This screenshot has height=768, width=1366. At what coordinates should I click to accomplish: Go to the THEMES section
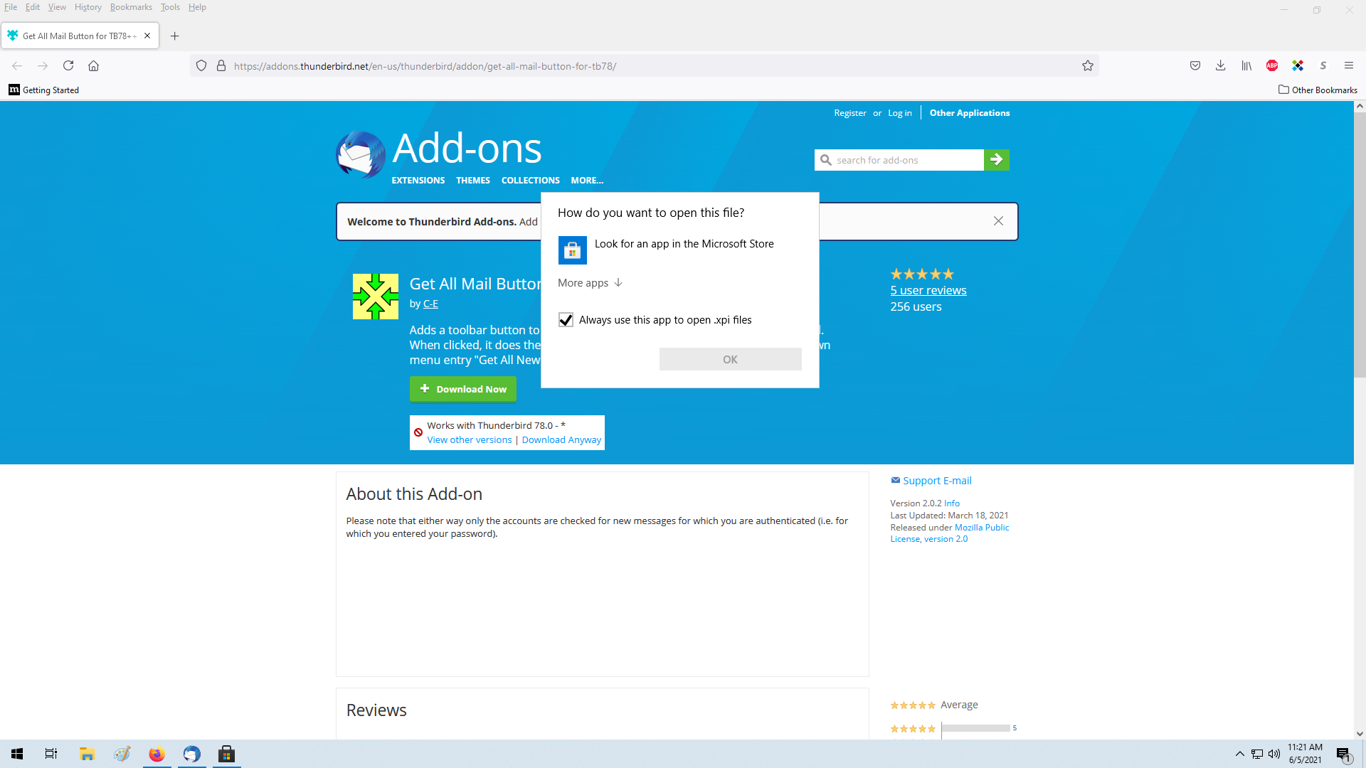(473, 181)
